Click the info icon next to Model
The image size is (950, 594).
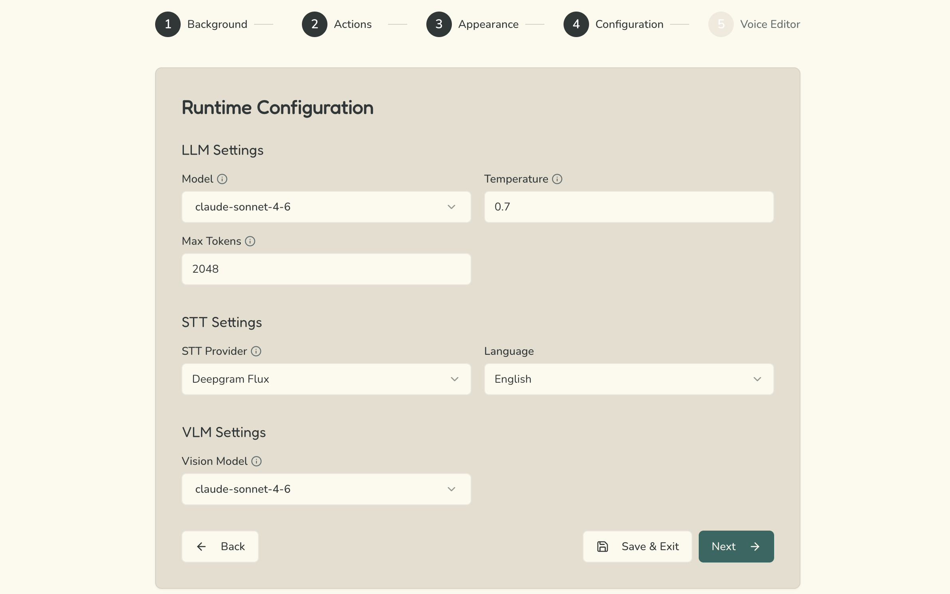point(222,179)
